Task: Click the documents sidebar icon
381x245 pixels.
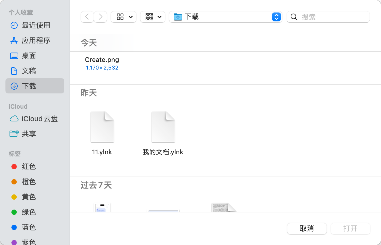Action: (x=14, y=71)
